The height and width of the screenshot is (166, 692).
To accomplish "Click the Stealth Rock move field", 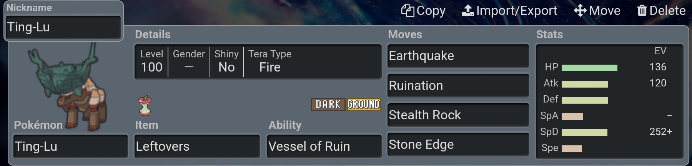I will [x=458, y=115].
